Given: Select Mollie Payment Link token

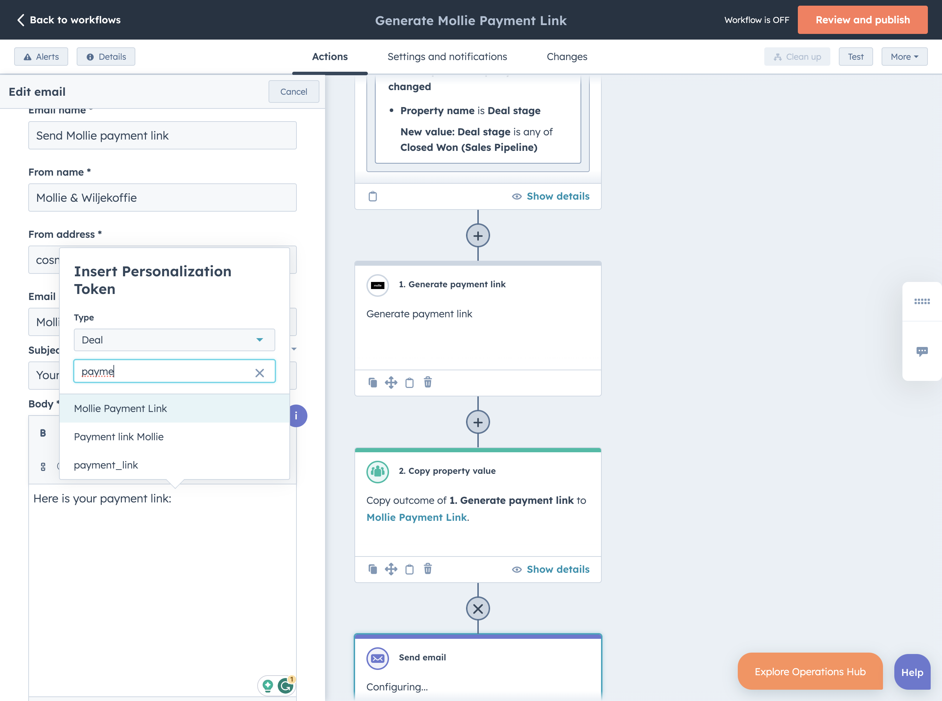Looking at the screenshot, I should point(175,408).
